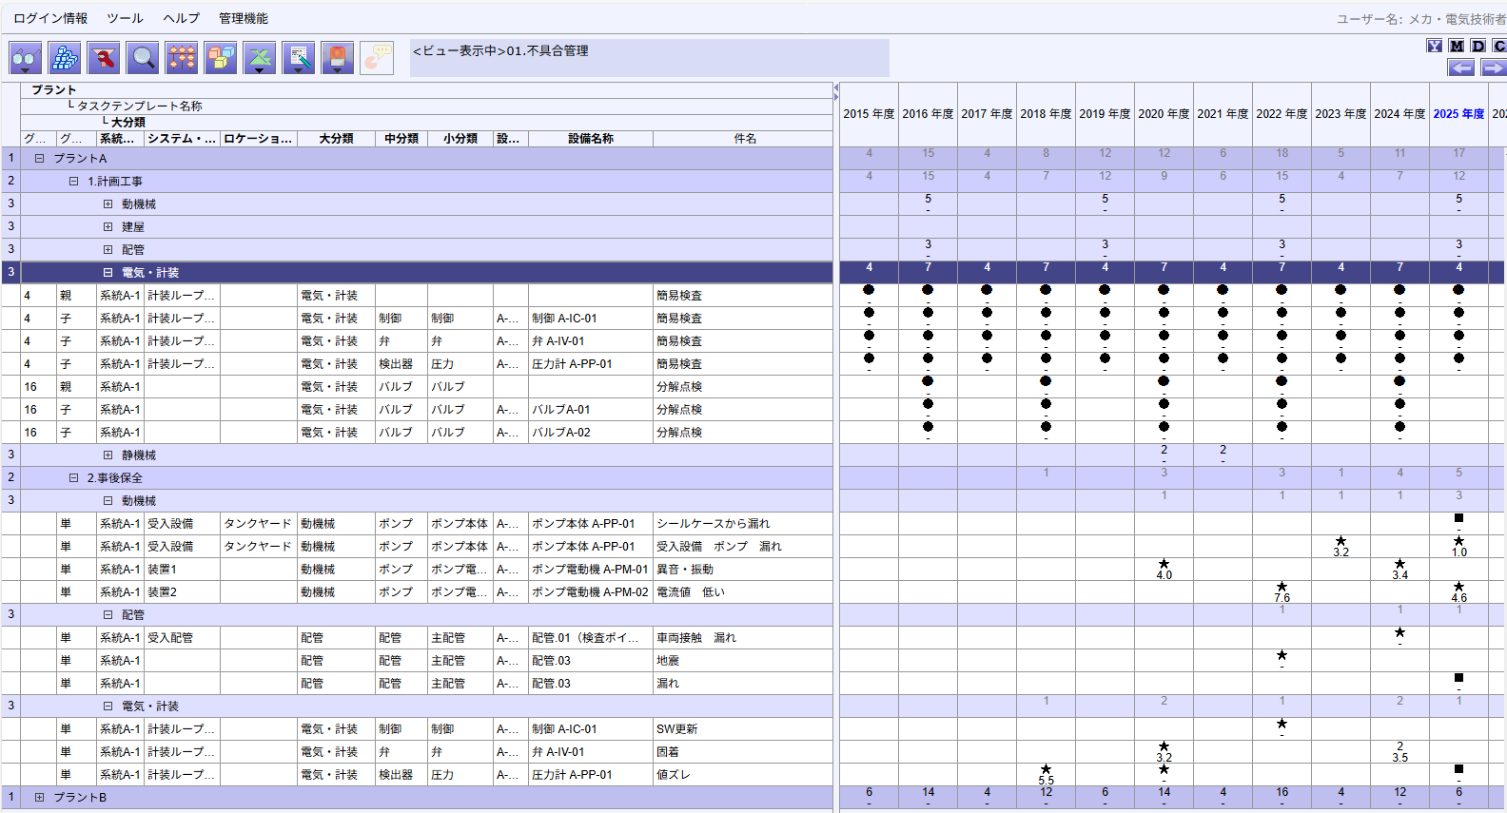Expand the プラントB tree node
1507x813 pixels.
[39, 798]
